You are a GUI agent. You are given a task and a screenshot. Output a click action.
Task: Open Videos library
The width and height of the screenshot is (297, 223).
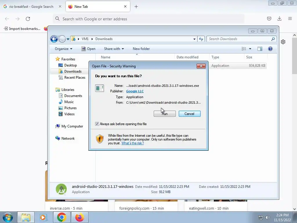point(69,114)
